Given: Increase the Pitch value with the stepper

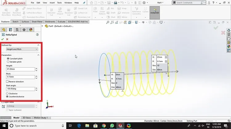Looking at the screenshot, I should click(36, 76).
